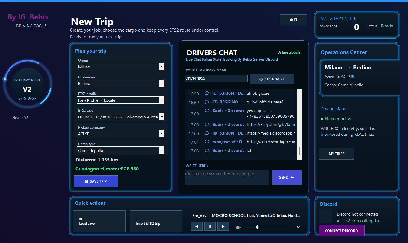Click the "ETS2 non collegato" status
Image resolution: width=408 pixels, height=243 pixels.
coord(358,221)
